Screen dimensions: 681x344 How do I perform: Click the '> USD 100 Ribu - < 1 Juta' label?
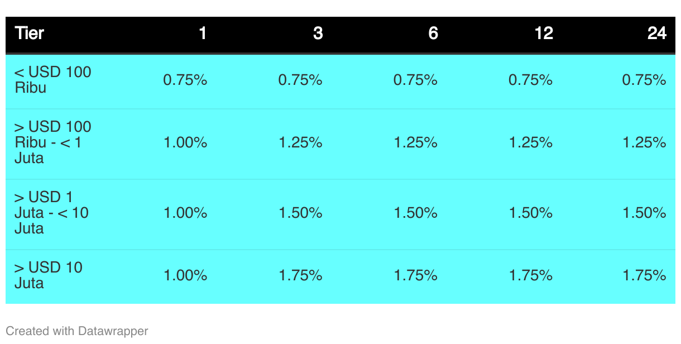[53, 142]
